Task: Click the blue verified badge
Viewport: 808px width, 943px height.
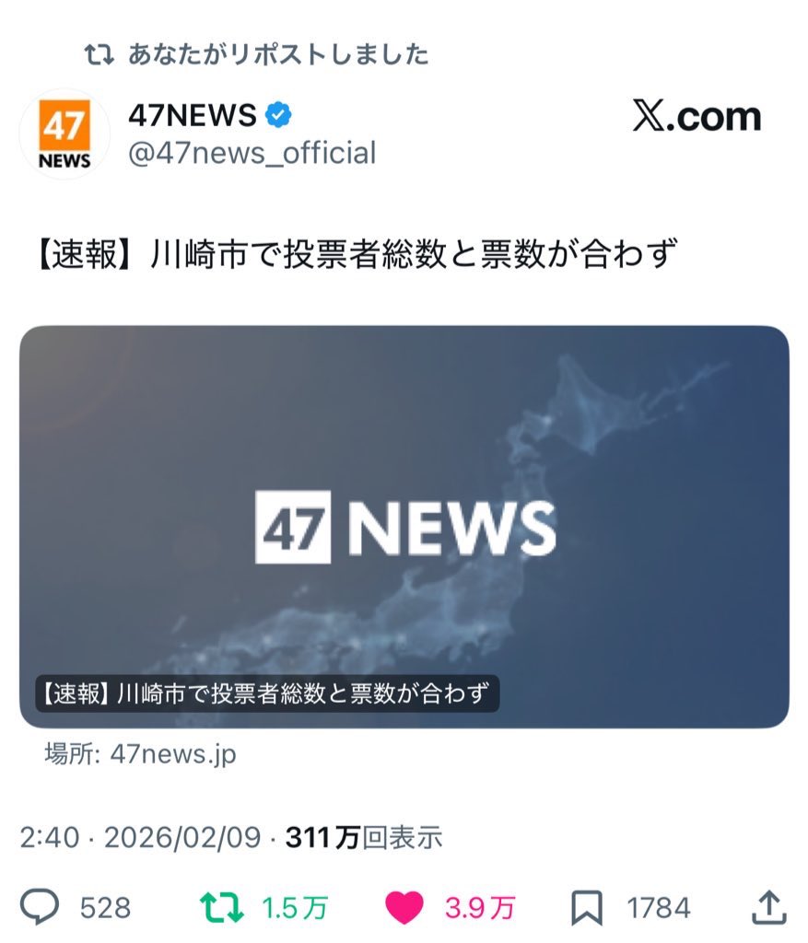Action: [x=278, y=115]
